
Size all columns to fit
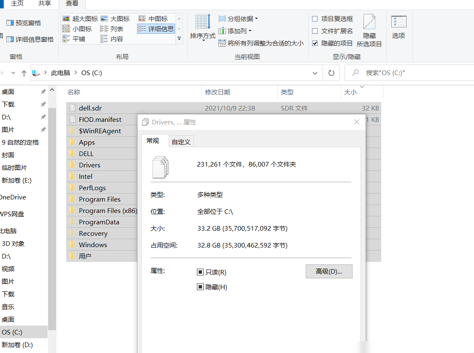(261, 43)
